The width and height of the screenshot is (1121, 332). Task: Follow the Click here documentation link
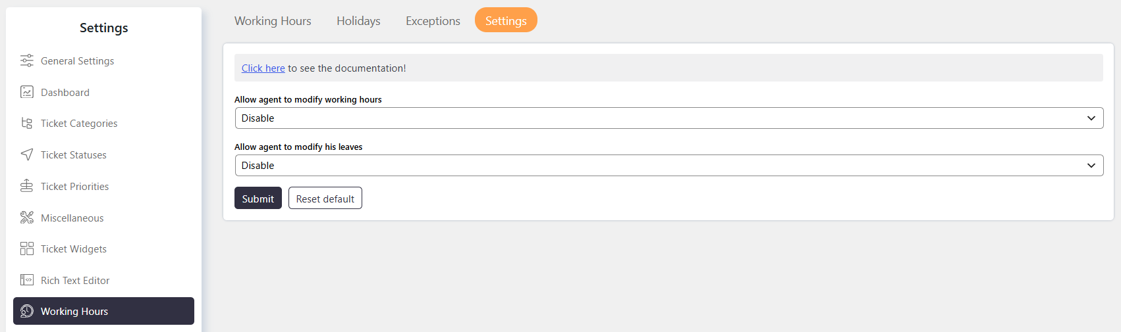tap(263, 68)
